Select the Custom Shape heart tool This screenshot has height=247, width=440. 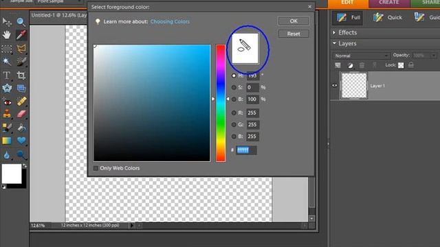click(21, 140)
